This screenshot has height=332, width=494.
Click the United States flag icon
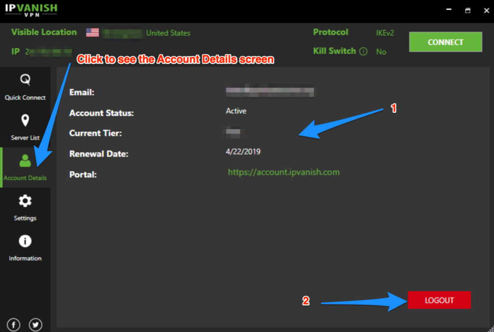tap(92, 32)
